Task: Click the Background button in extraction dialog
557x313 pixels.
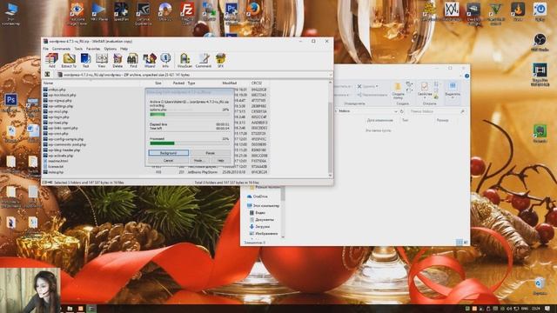Action: click(x=168, y=153)
